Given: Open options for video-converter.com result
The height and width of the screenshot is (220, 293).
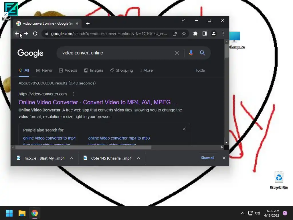Looking at the screenshot, I should click(74, 94).
